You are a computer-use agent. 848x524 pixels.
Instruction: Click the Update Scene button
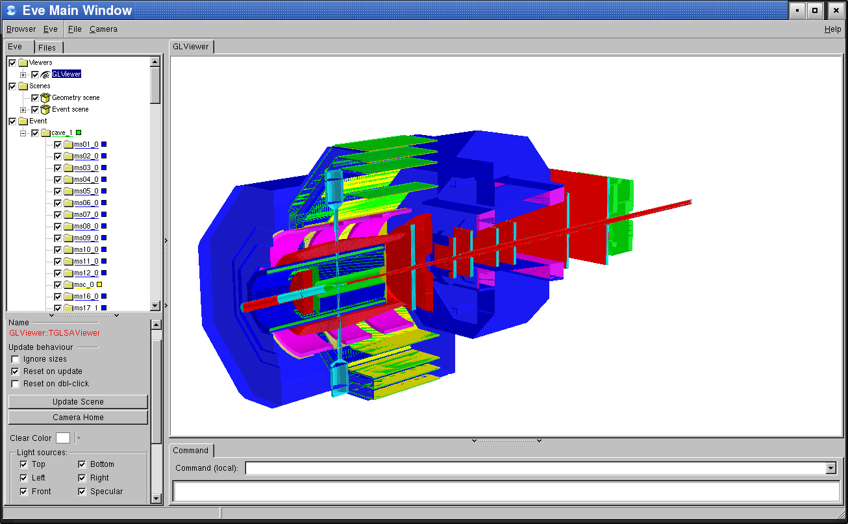[78, 402]
